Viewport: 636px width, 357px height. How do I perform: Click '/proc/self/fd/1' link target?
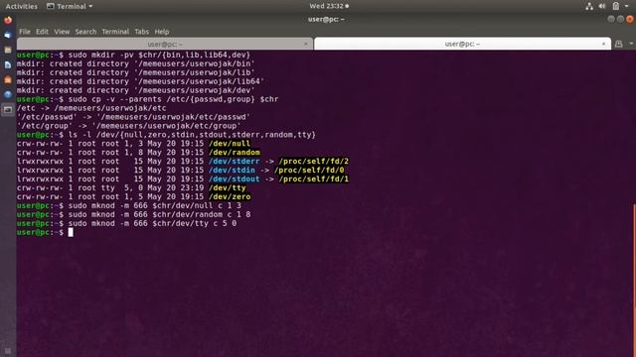[x=314, y=179]
